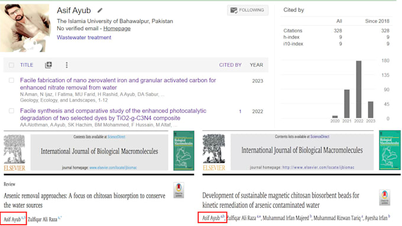Viewport: 402px width, 226px height.
Task: Click the check-for-updates badge on magnetic chitosan paper
Action: (385, 198)
